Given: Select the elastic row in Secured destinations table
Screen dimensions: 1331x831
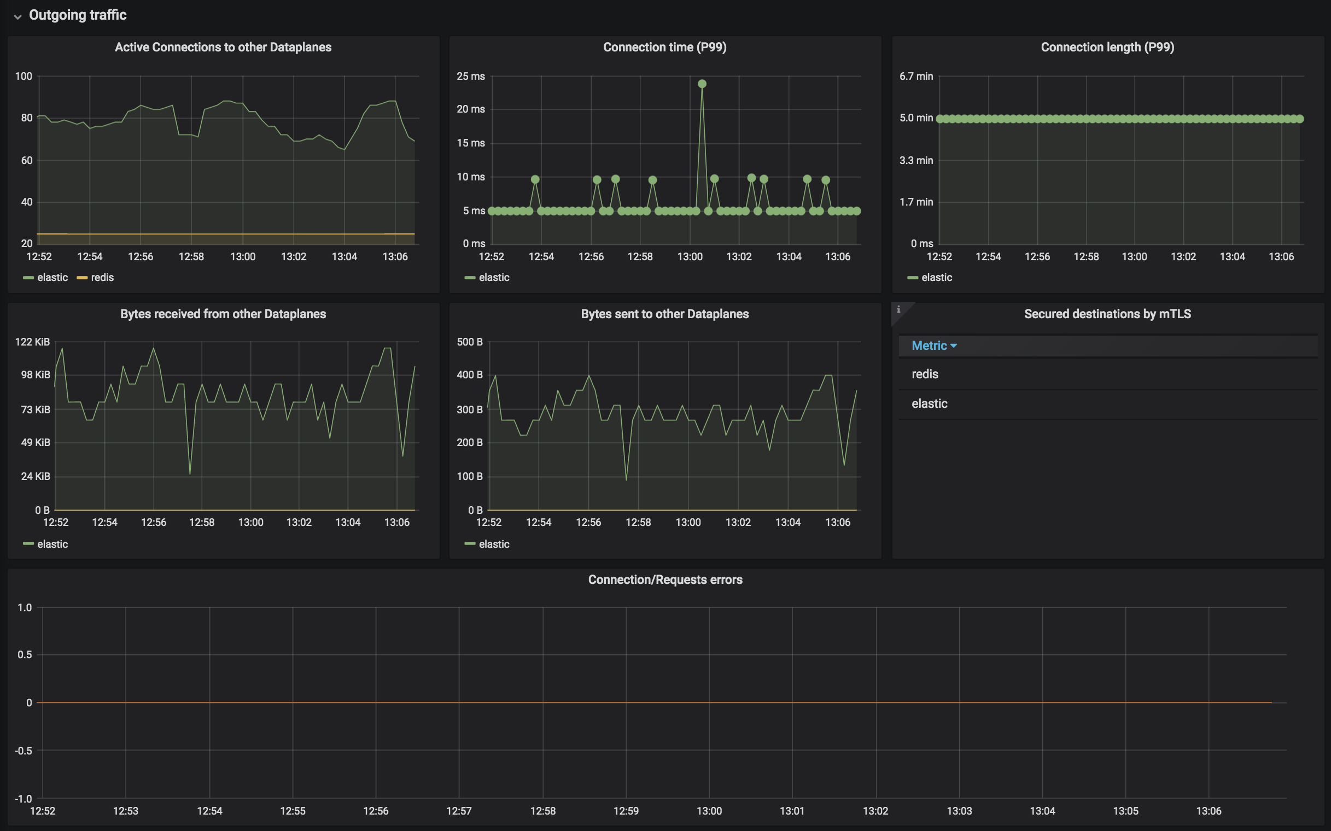Looking at the screenshot, I should [929, 403].
